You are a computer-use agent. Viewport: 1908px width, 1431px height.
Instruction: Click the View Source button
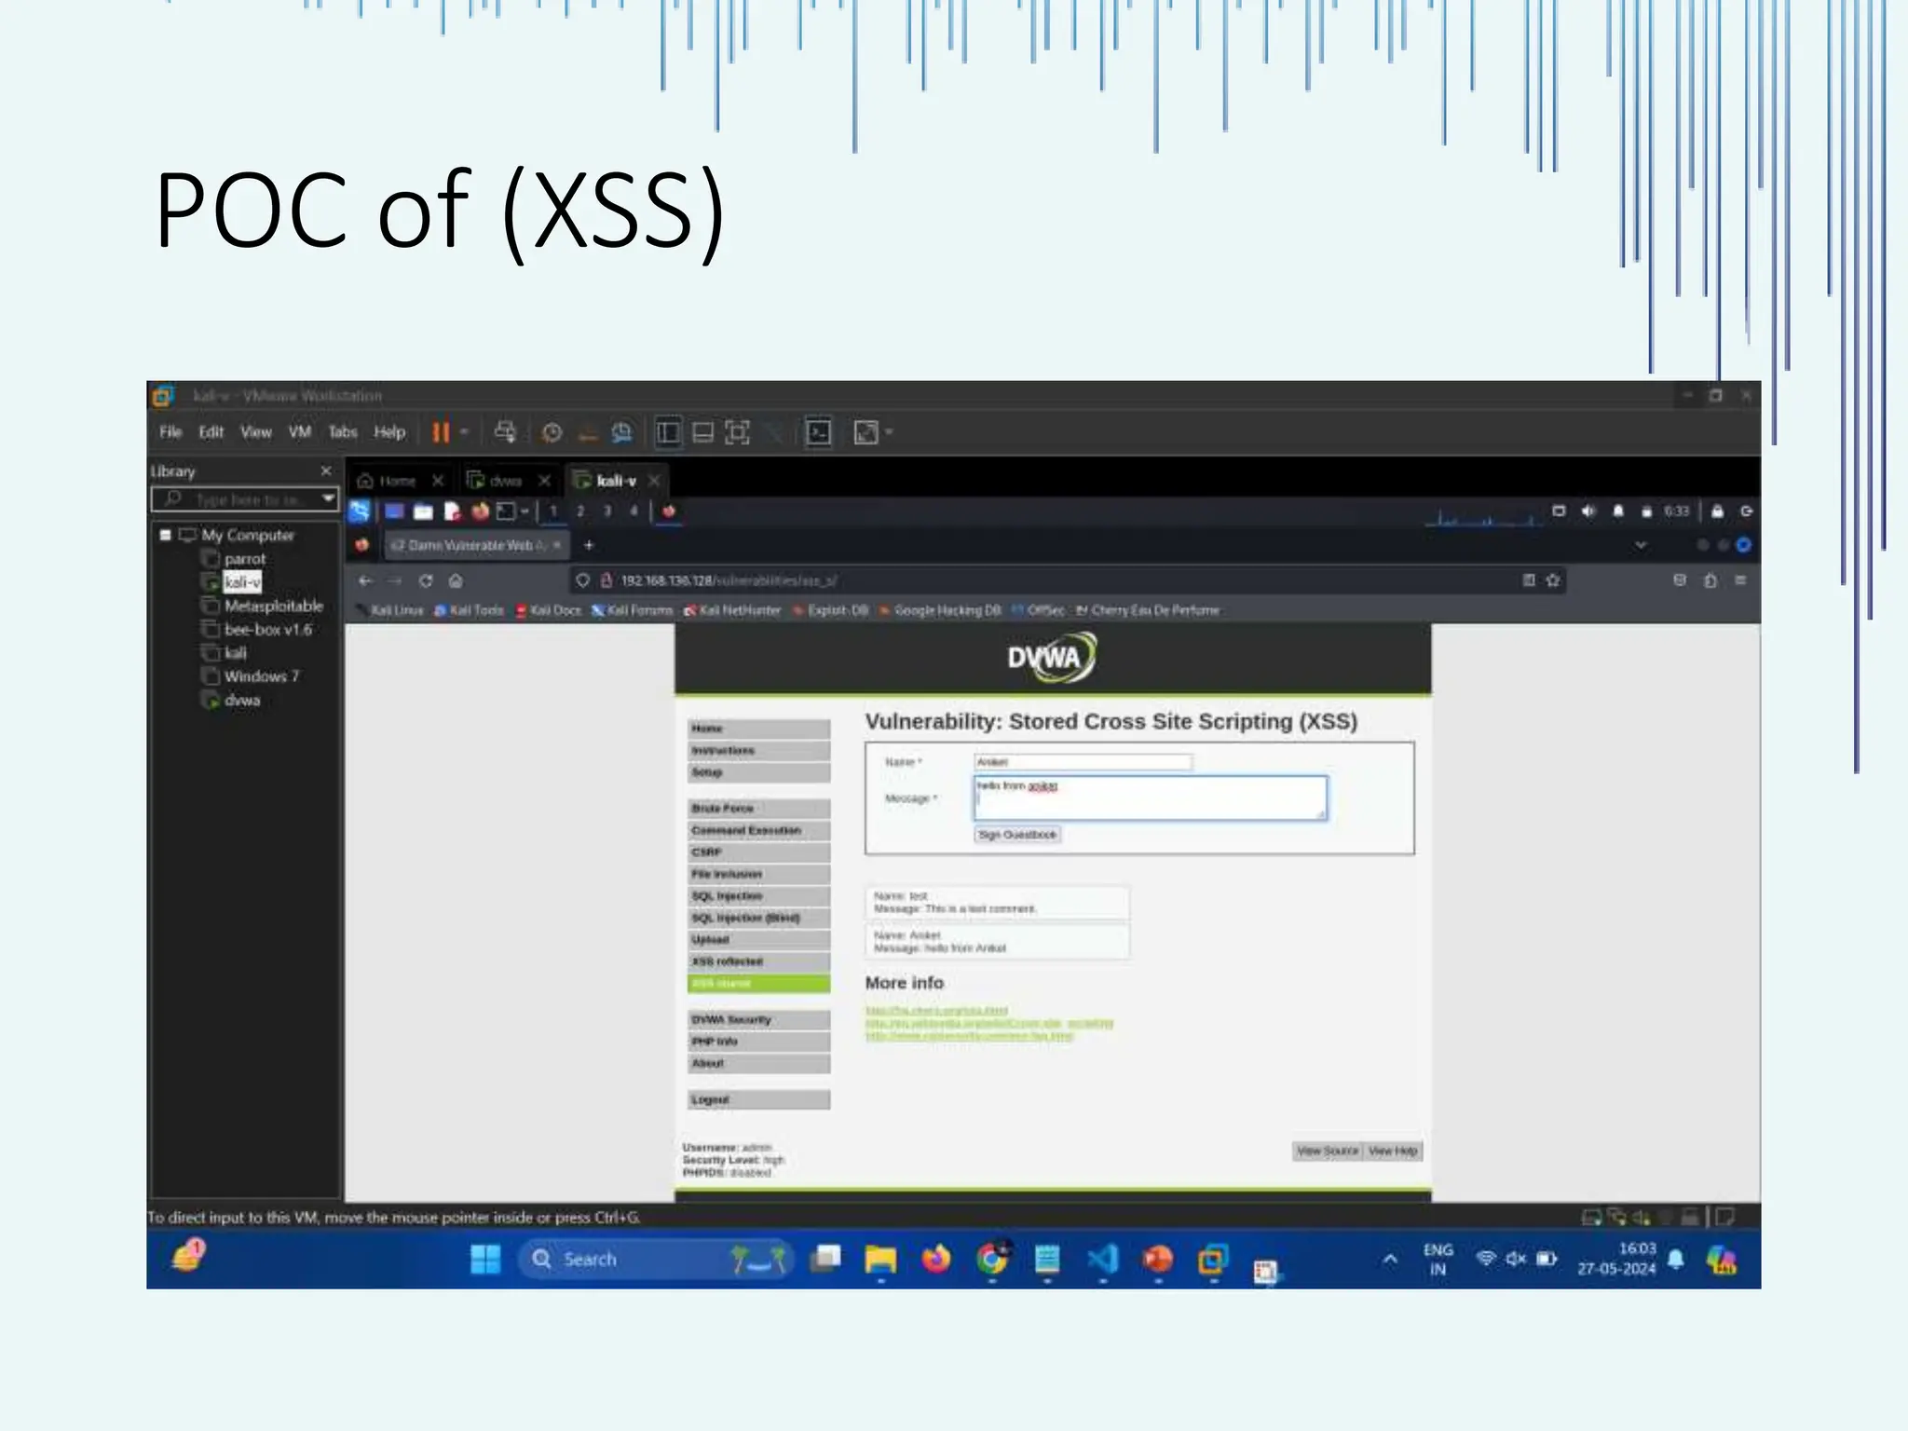pos(1328,1152)
